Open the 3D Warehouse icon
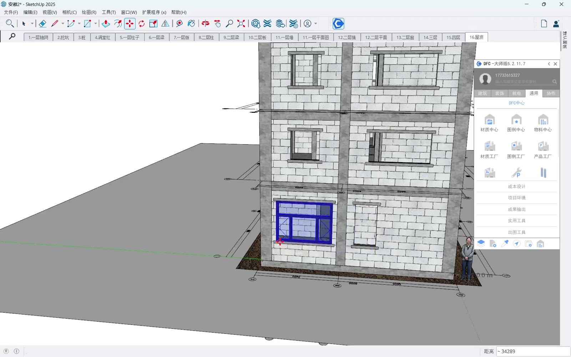 coord(256,24)
